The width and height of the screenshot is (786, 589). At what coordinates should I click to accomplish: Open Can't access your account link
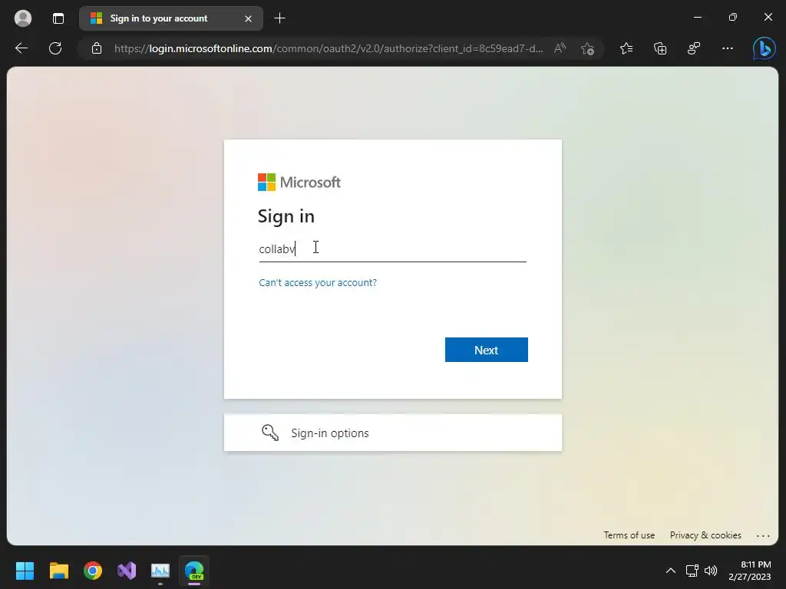pos(318,282)
